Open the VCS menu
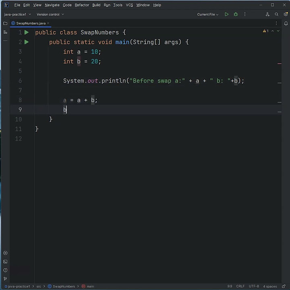Image resolution: width=290 pixels, height=290 pixels. click(129, 5)
